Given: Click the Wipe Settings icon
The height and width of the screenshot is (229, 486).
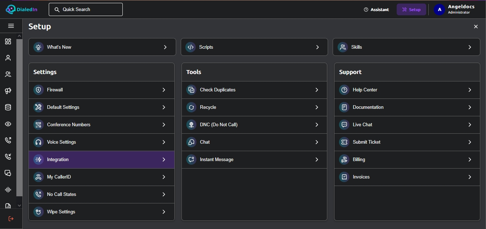Looking at the screenshot, I should point(38,212).
